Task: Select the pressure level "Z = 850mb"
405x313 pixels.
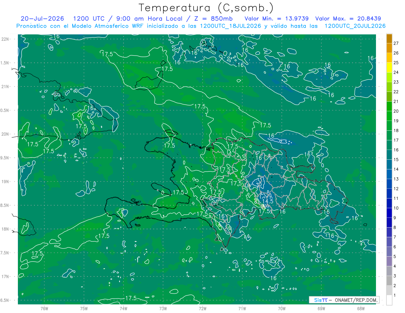Action: (213, 19)
